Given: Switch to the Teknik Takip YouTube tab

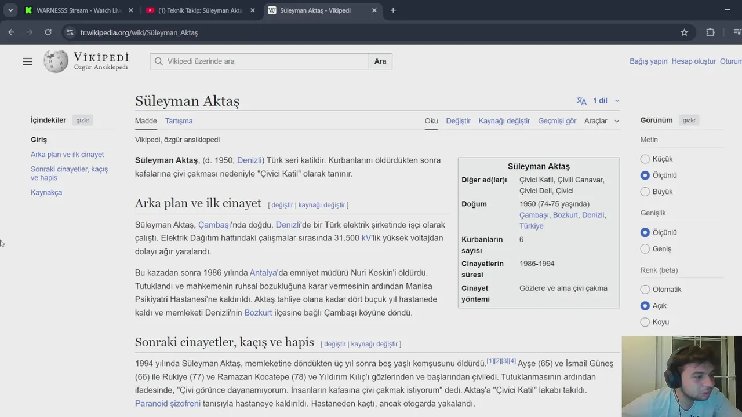Looking at the screenshot, I should (200, 10).
